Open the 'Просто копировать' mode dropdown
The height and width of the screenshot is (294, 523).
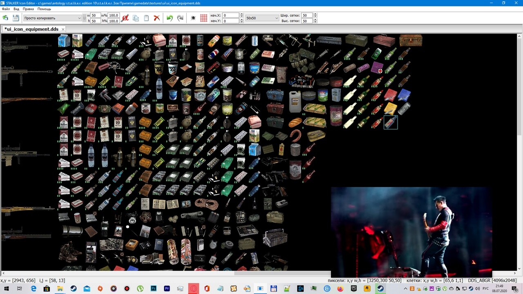pos(52,18)
